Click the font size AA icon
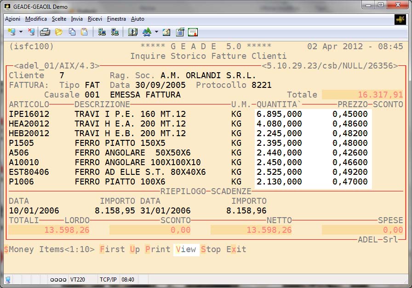Viewport: 412px width, 288px height. coord(147,32)
